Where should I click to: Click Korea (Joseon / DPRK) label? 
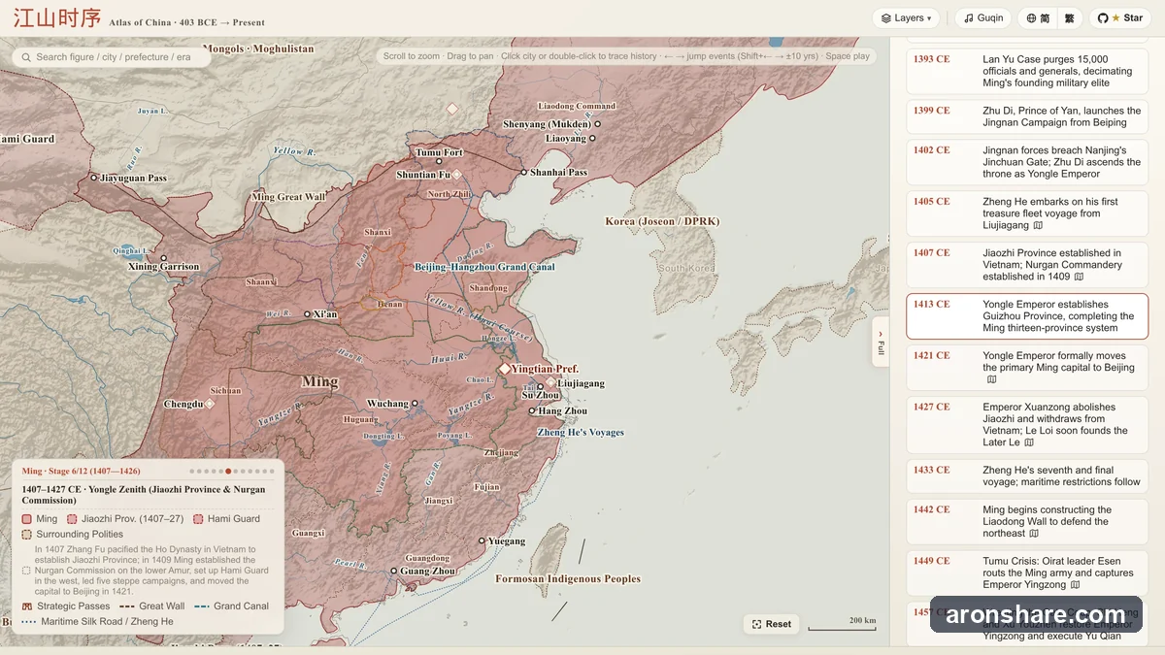click(x=662, y=221)
